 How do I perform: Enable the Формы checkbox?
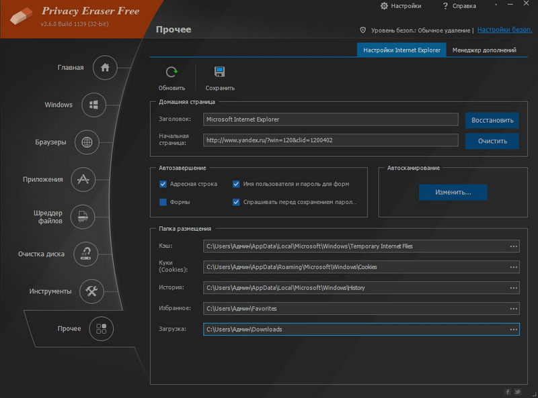163,202
